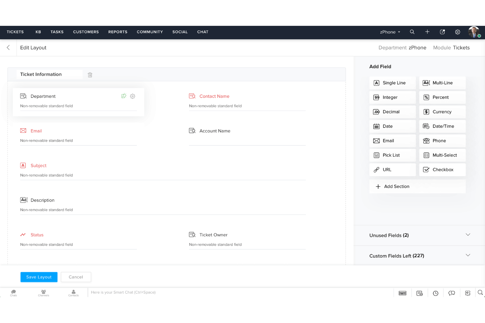Viewport: 485px width, 323px height.
Task: Click the Smart Chat input box
Action: pos(241,293)
